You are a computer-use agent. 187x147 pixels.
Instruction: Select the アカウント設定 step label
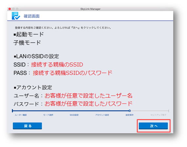[102, 115]
